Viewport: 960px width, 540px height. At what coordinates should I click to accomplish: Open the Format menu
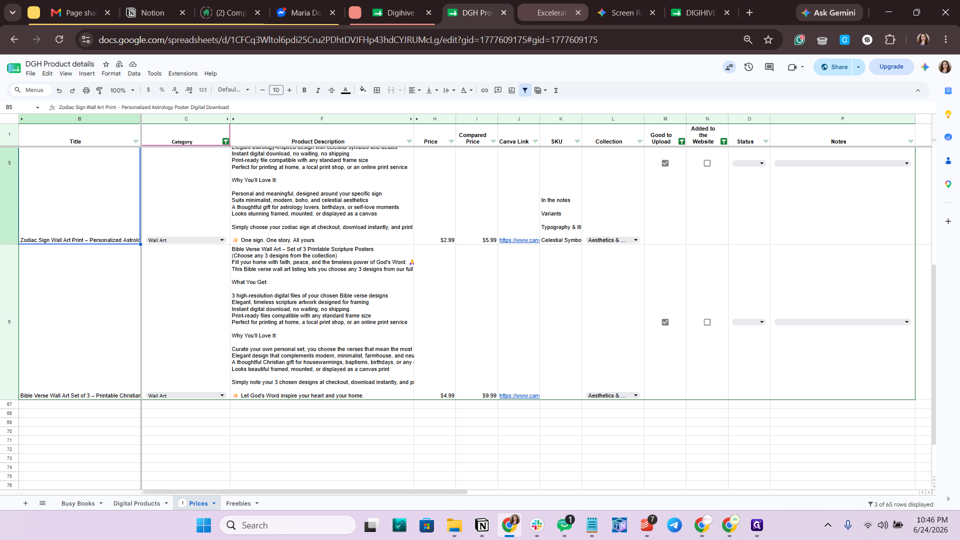(x=111, y=73)
